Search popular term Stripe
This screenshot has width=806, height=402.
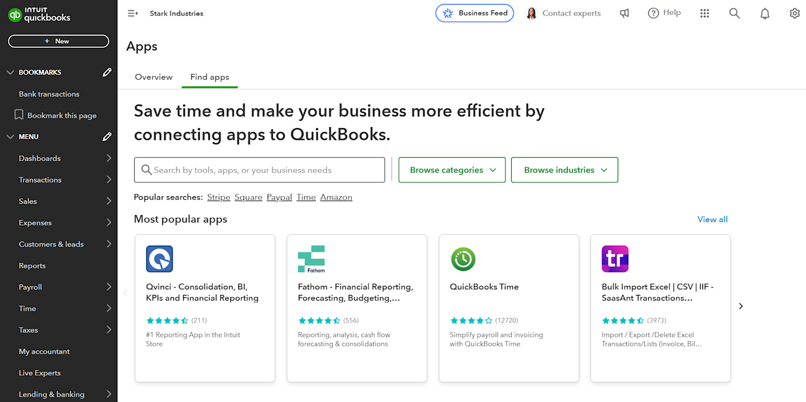219,197
